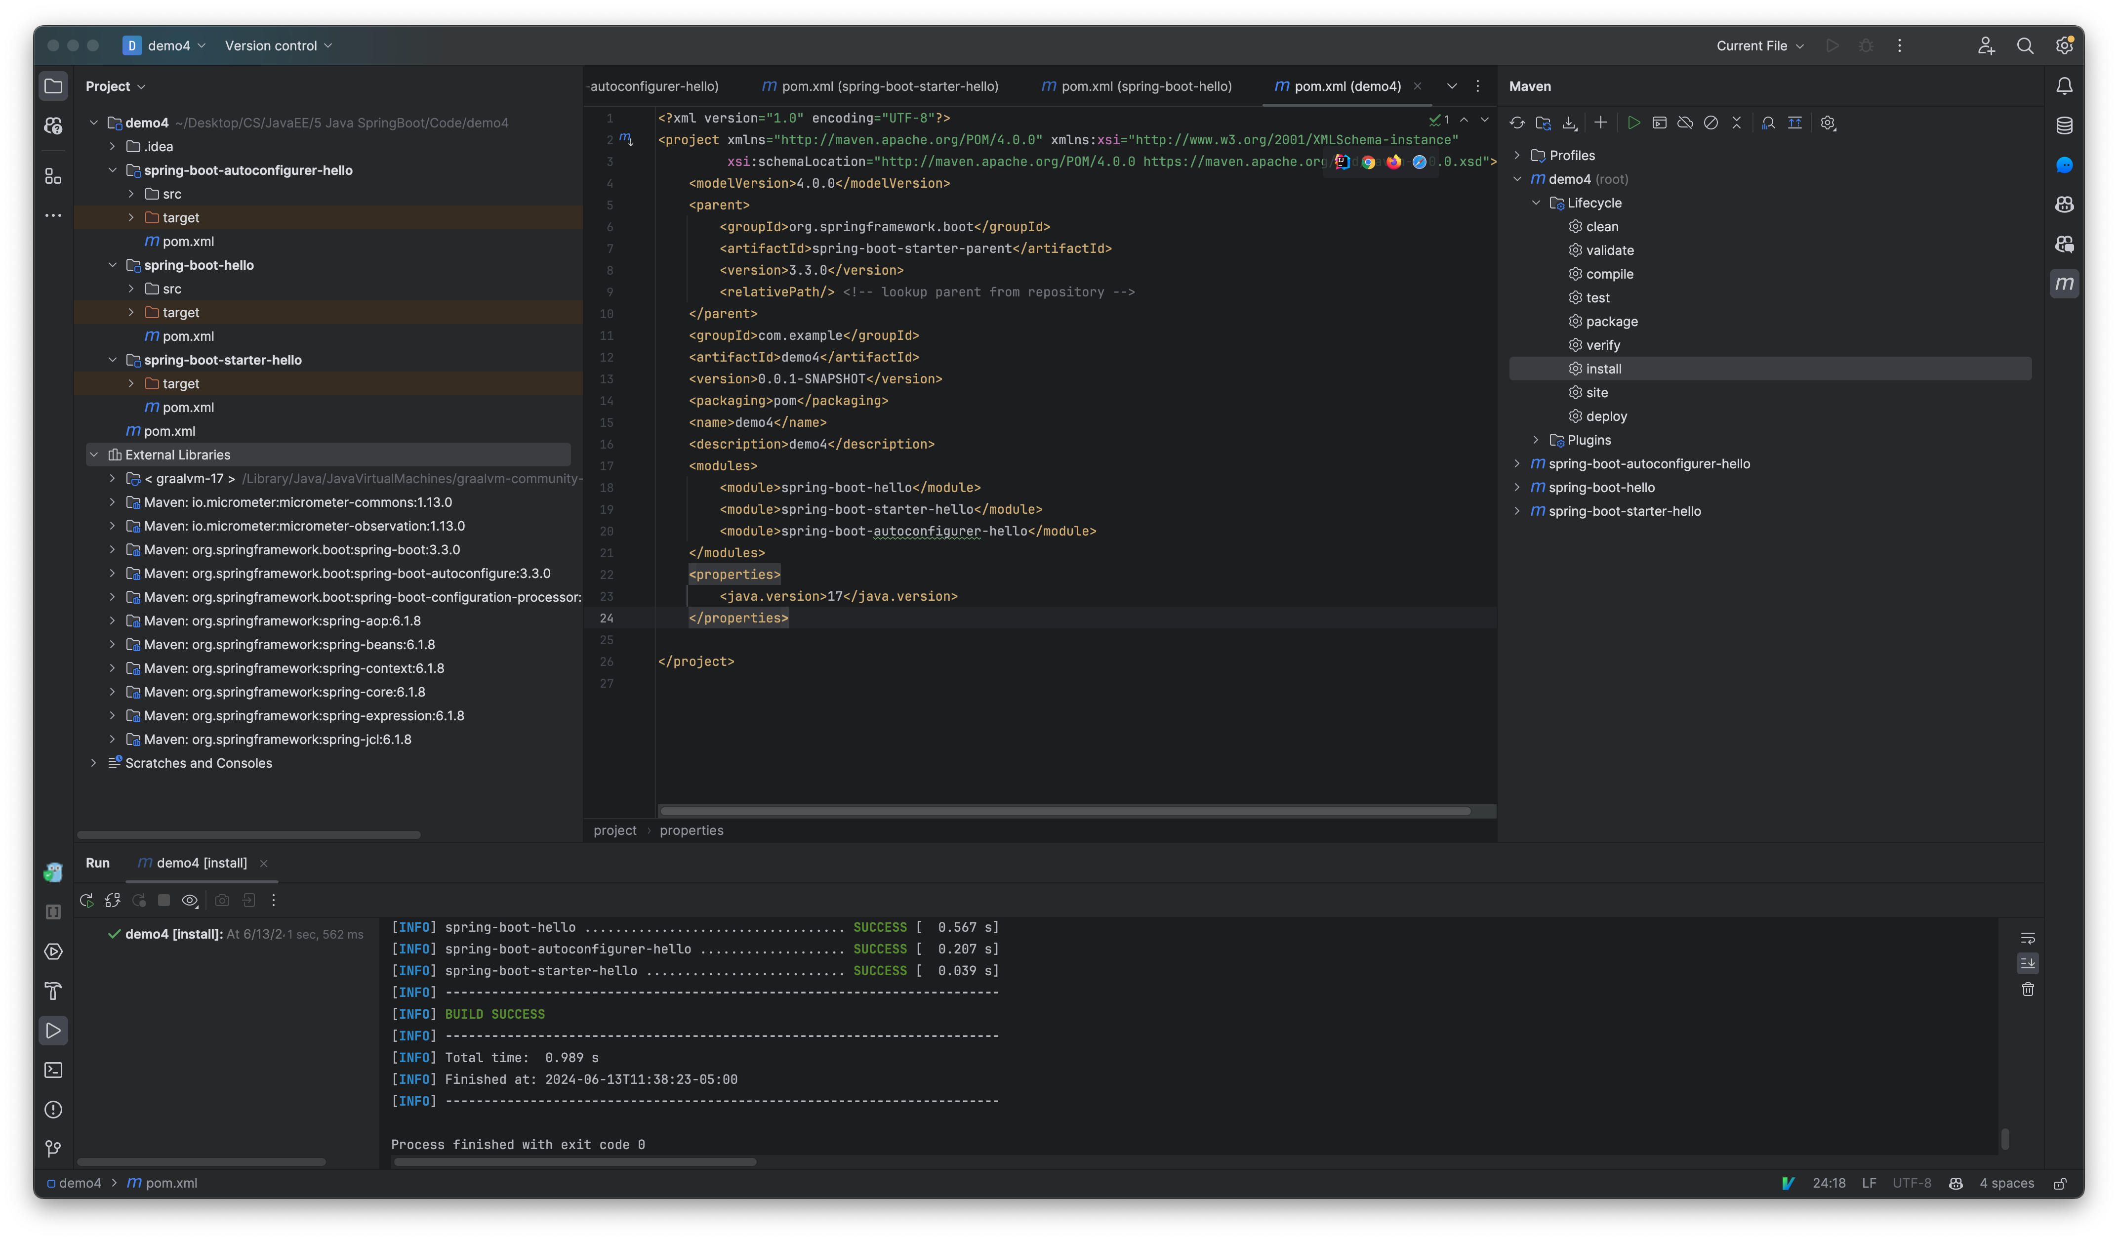Click project breadcrumb in editor

(x=615, y=830)
